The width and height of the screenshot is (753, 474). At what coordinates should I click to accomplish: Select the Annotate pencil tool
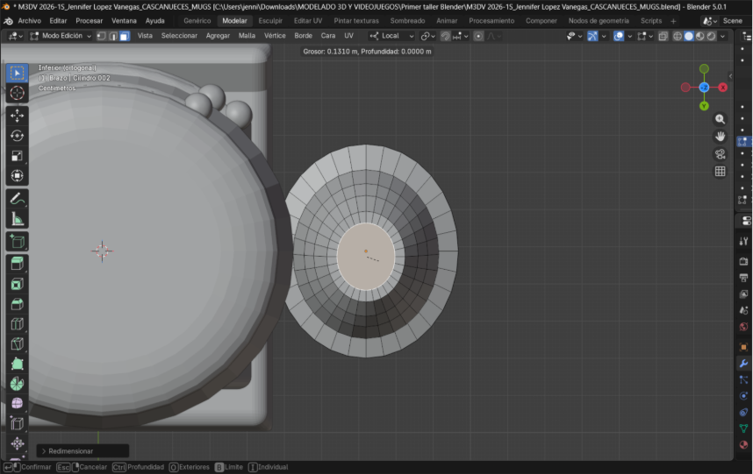click(x=17, y=199)
